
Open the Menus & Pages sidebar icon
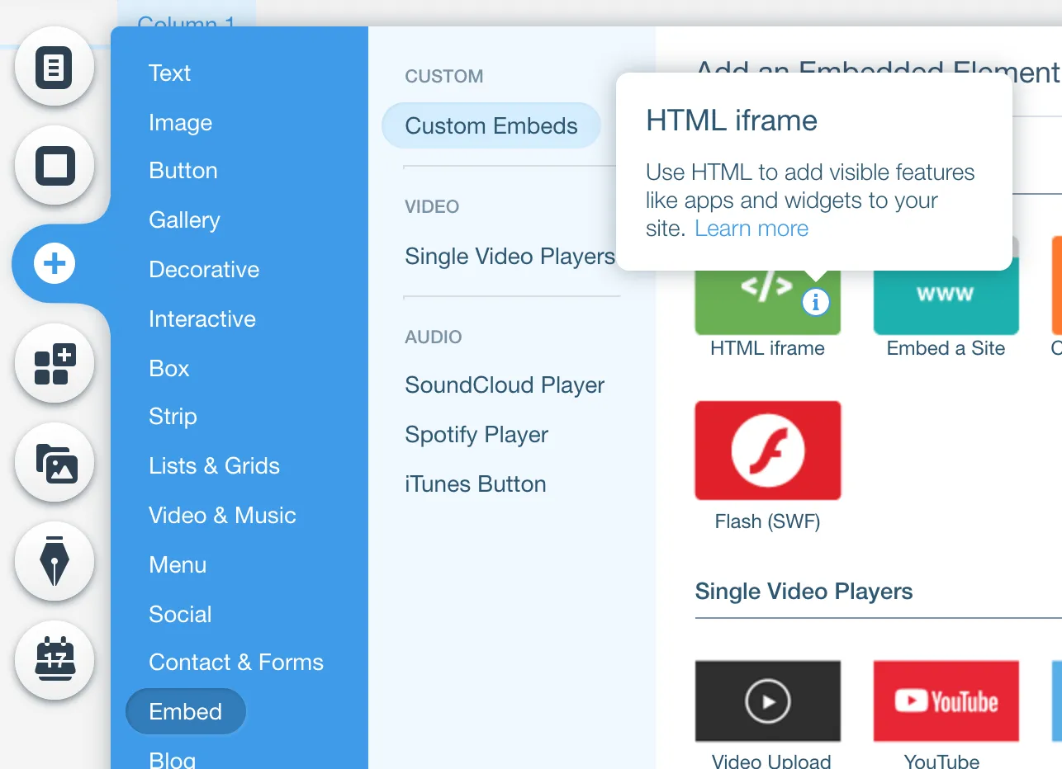tap(55, 67)
